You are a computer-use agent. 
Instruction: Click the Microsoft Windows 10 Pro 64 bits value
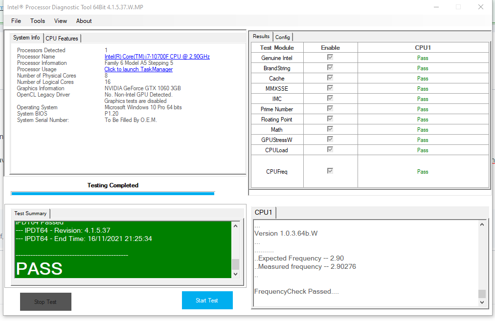coord(143,107)
